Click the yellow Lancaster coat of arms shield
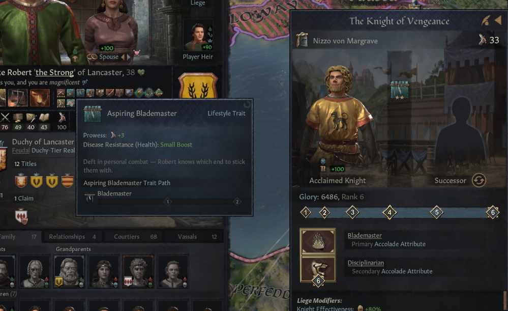This screenshot has height=311, width=508. [x=198, y=86]
